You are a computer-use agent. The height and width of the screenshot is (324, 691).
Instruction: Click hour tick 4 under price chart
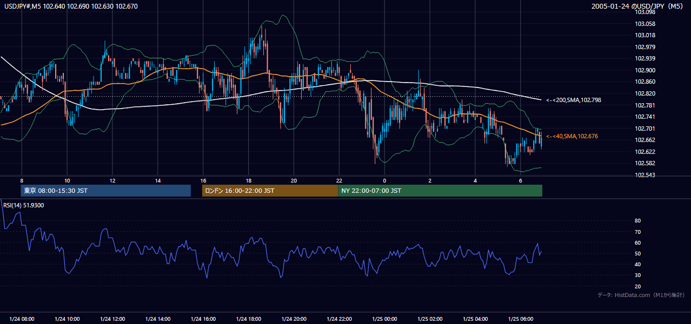(x=475, y=180)
